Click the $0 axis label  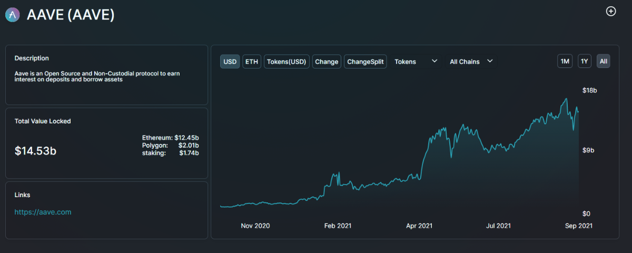[586, 213]
